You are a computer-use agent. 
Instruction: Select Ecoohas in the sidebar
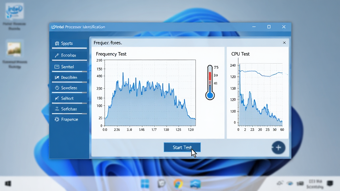point(69,55)
